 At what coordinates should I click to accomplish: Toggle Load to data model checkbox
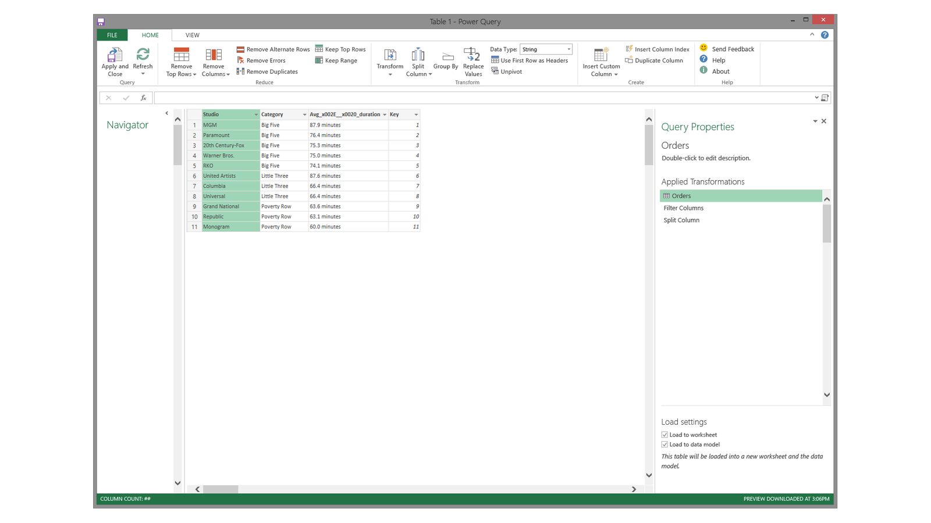pyautogui.click(x=665, y=445)
